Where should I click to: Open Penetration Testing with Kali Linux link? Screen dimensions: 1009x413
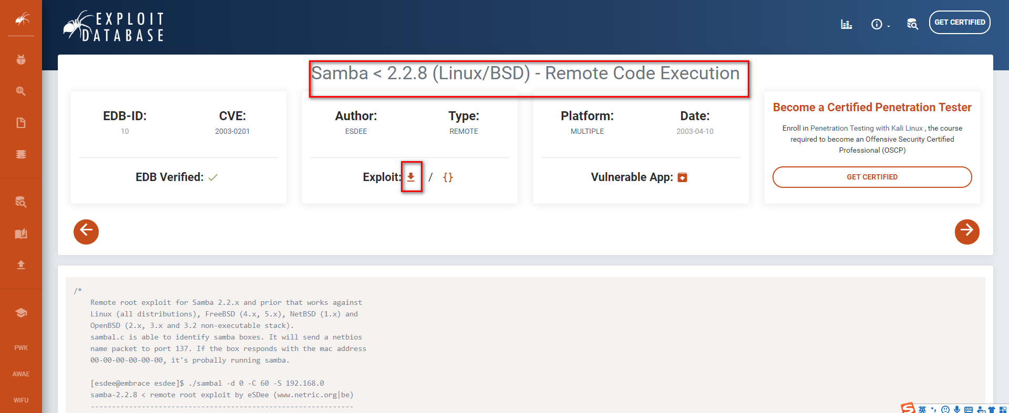tap(867, 128)
